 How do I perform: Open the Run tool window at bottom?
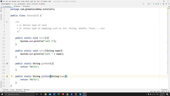pos(12,90)
